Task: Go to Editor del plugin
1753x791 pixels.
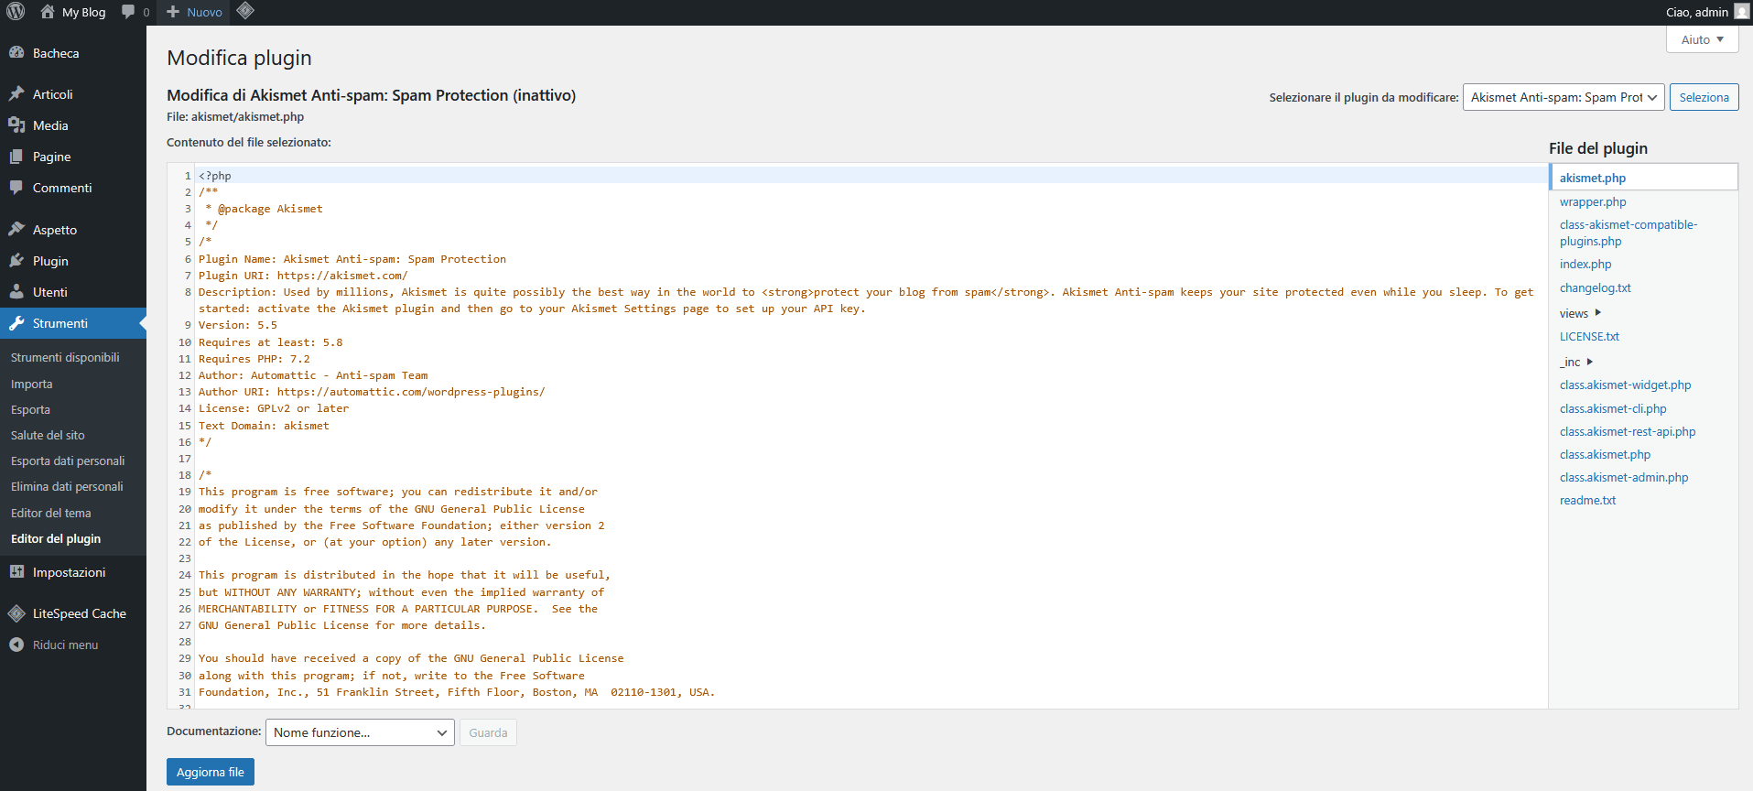Action: pyautogui.click(x=56, y=538)
